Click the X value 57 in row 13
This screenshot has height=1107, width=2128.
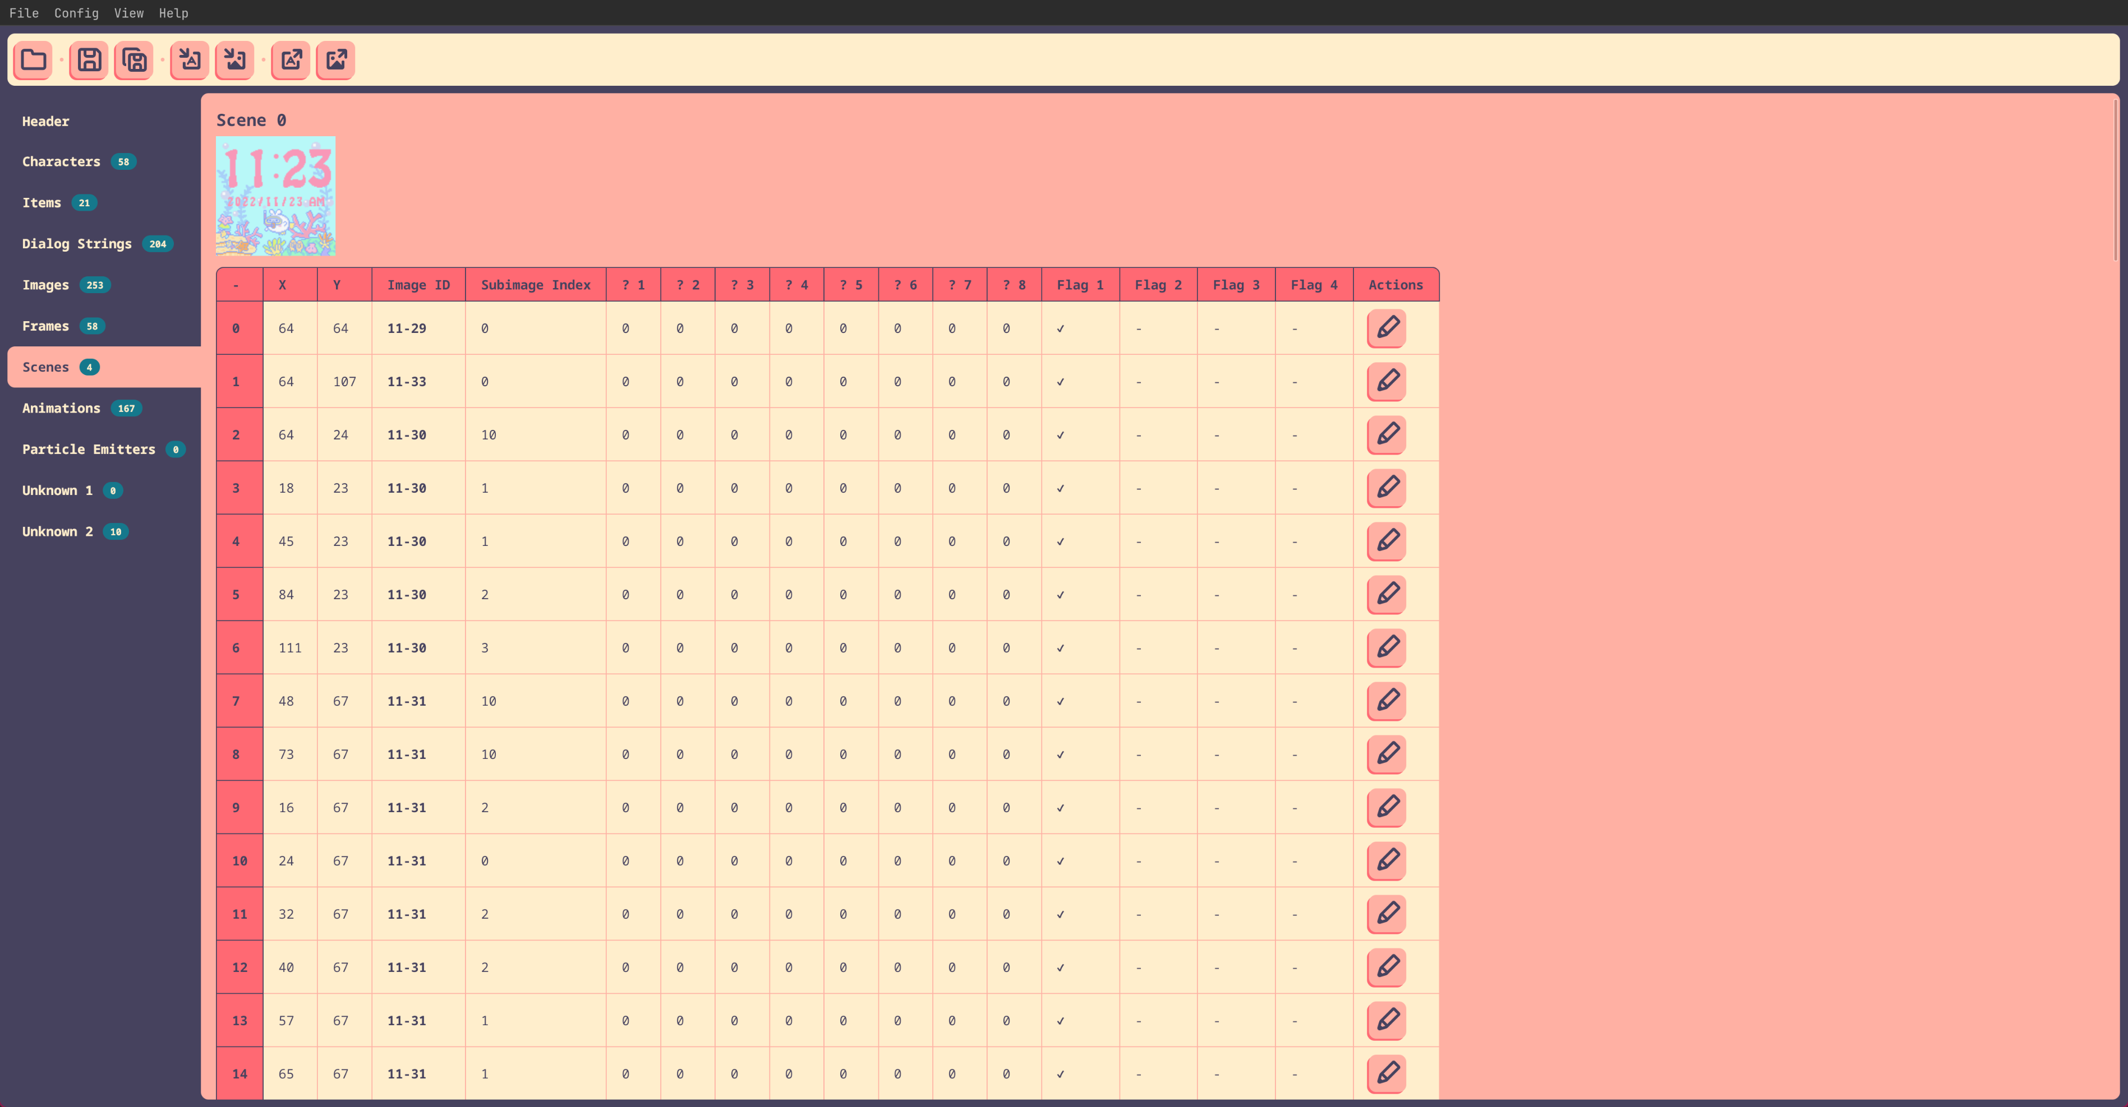point(286,1020)
